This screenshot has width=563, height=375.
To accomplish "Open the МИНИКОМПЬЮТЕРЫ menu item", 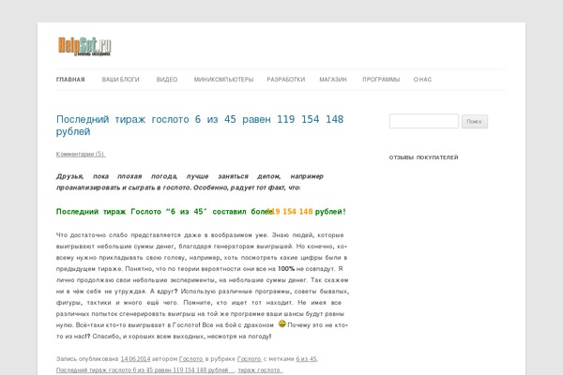I will [x=223, y=80].
